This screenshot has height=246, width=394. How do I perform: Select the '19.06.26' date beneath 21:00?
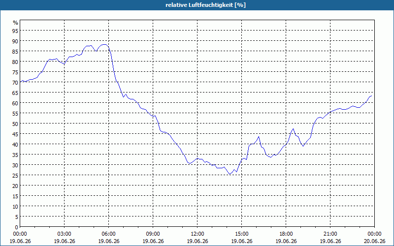coord(330,241)
